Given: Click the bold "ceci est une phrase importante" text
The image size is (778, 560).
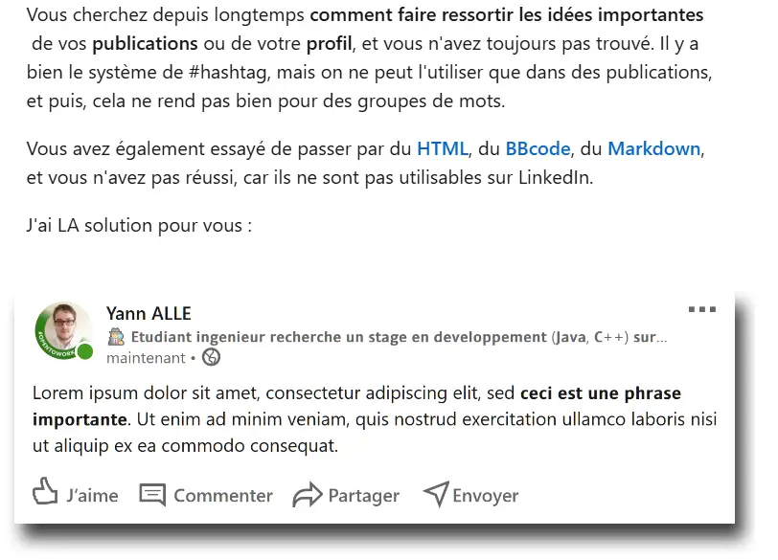Looking at the screenshot, I should (600, 393).
